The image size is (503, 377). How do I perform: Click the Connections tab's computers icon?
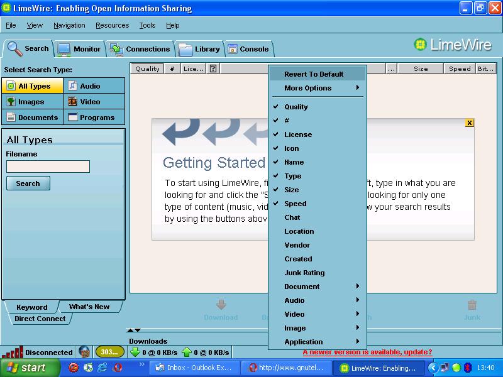point(116,50)
